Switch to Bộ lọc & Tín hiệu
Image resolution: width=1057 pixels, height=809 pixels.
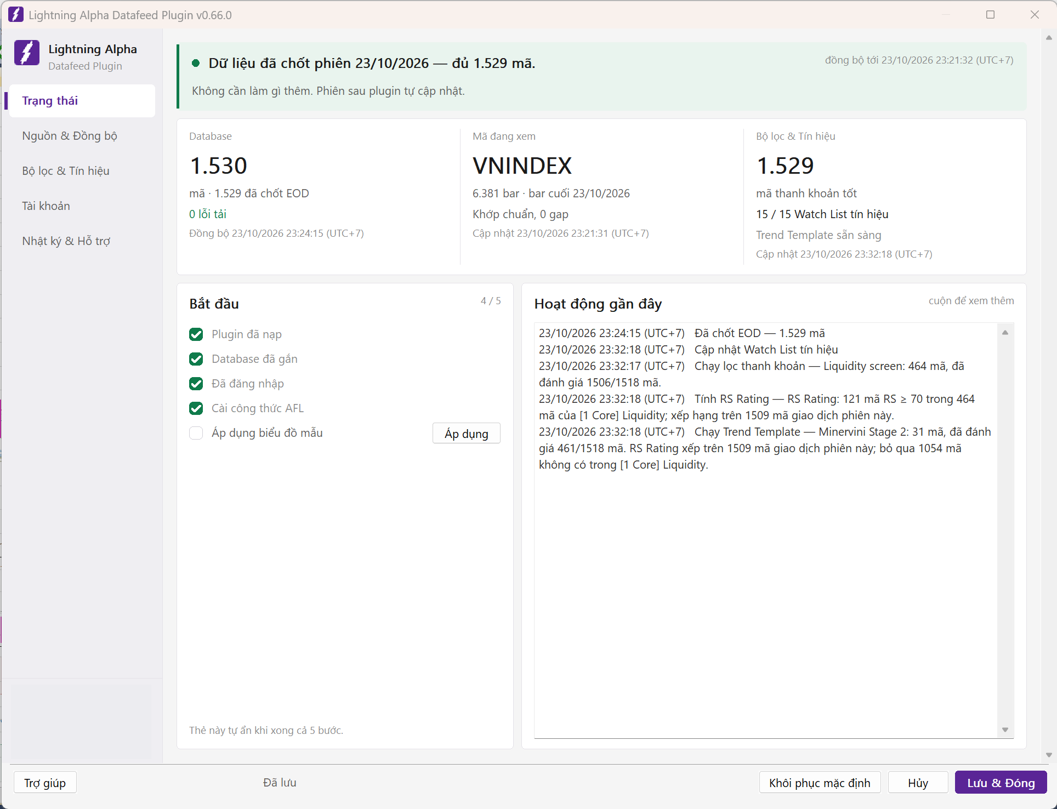coord(82,171)
